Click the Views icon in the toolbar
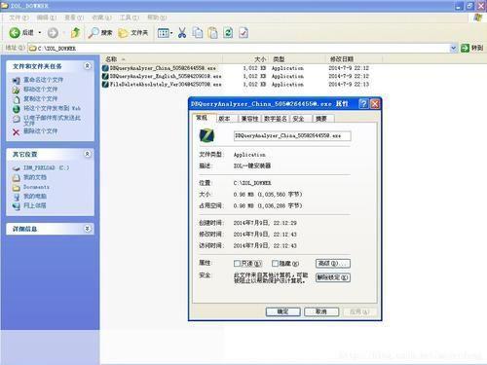 pos(163,33)
